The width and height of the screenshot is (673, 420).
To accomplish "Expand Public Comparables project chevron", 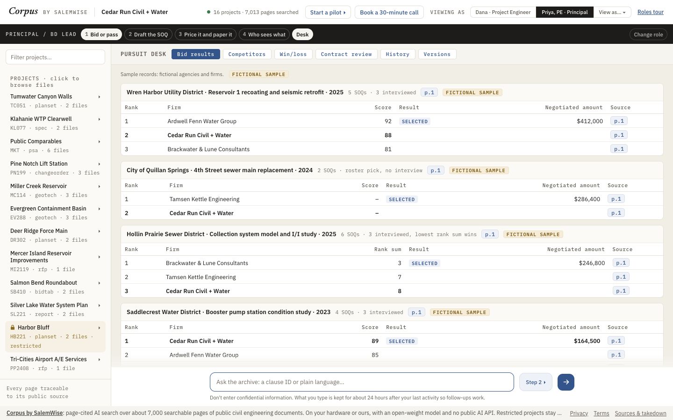I will pos(99,141).
